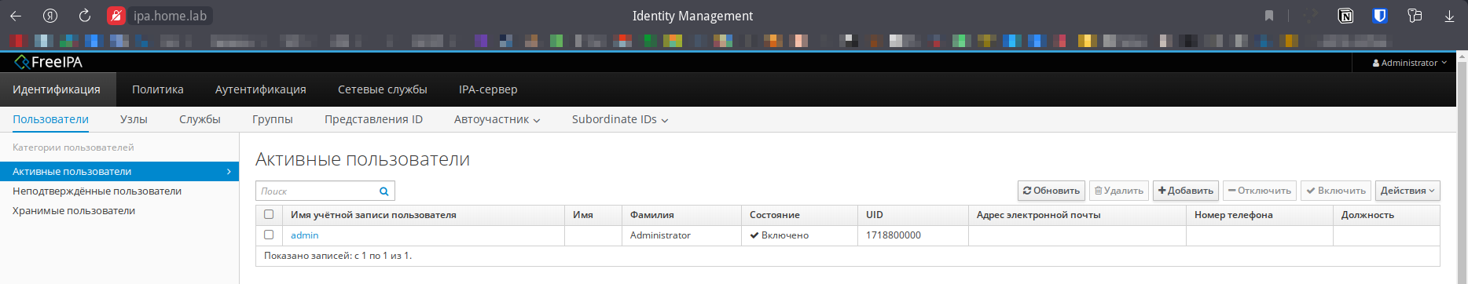This screenshot has width=1468, height=284.
Task: Expand the Subordinate IDs dropdown menu
Action: (620, 119)
